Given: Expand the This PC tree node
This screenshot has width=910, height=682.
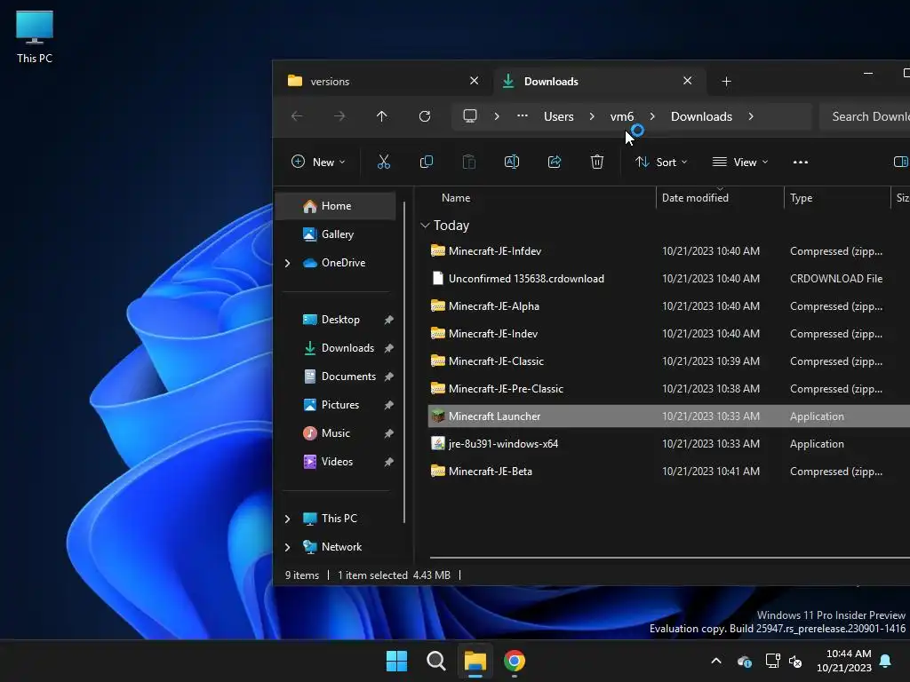Looking at the screenshot, I should tap(287, 519).
